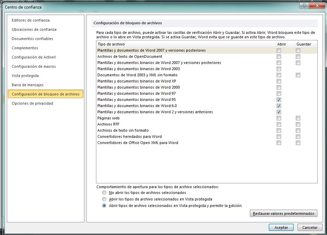This screenshot has height=235, width=327.
Task: Tick Abrir for Word 2003 binary documents
Action: [279, 69]
